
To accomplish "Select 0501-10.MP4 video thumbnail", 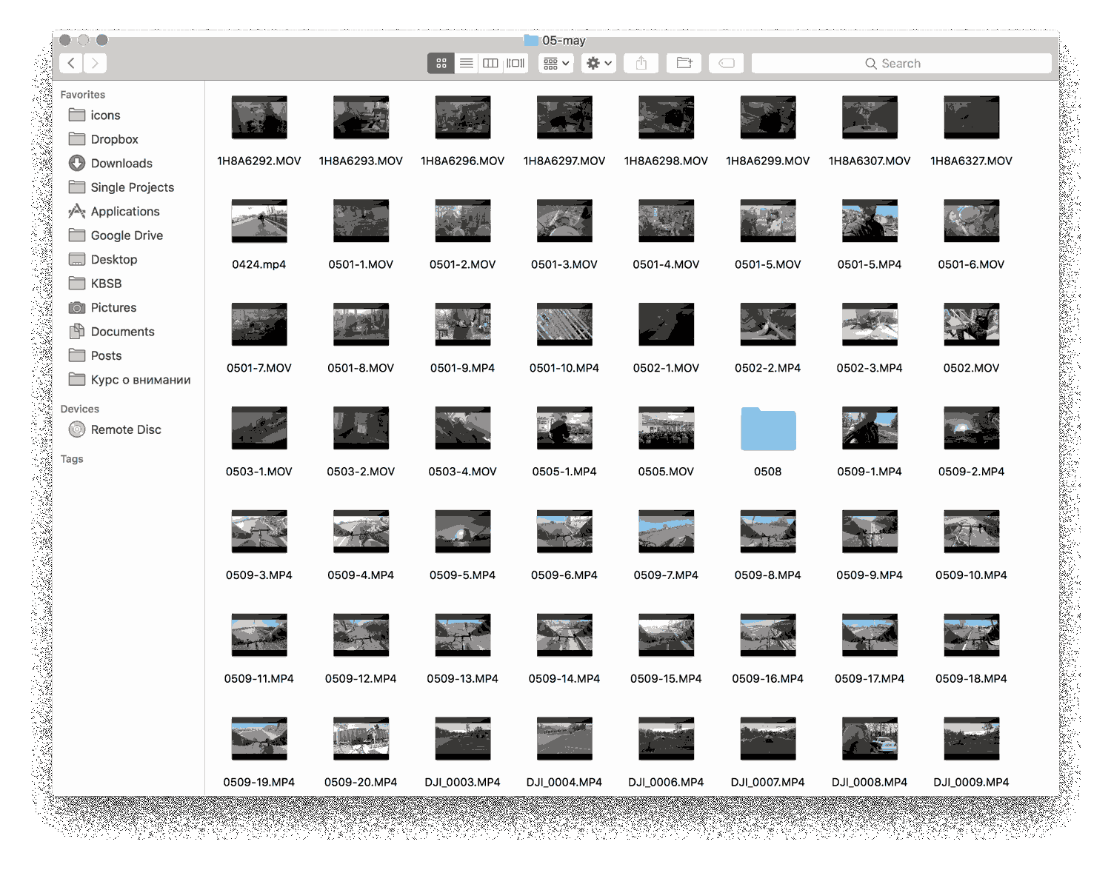I will click(x=564, y=324).
